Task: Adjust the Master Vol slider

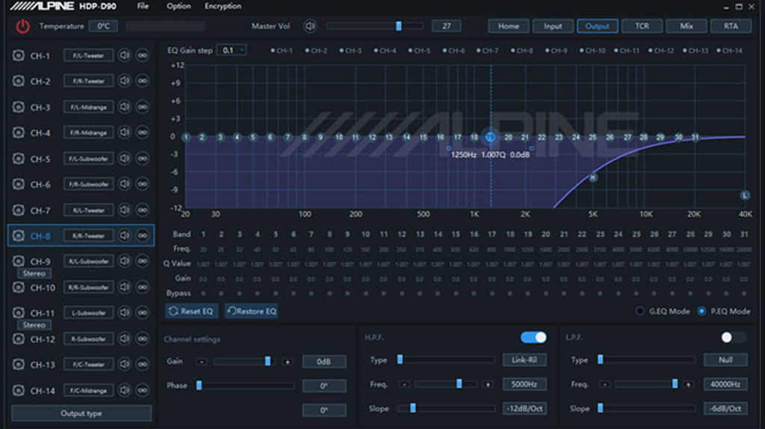Action: point(374,26)
